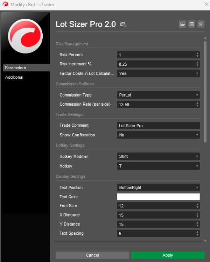Image resolution: width=210 pixels, height=262 pixels.
Task: Open the Commission Type dropdown
Action: click(x=158, y=95)
